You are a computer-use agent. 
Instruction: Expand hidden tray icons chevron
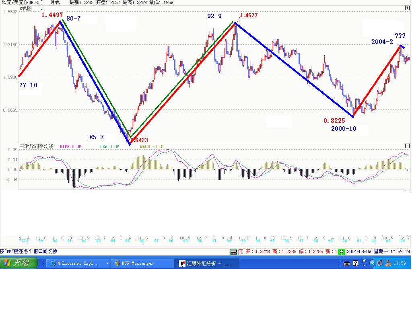point(373,263)
